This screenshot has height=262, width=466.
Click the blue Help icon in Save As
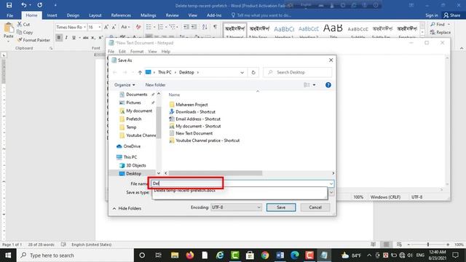pos(328,85)
